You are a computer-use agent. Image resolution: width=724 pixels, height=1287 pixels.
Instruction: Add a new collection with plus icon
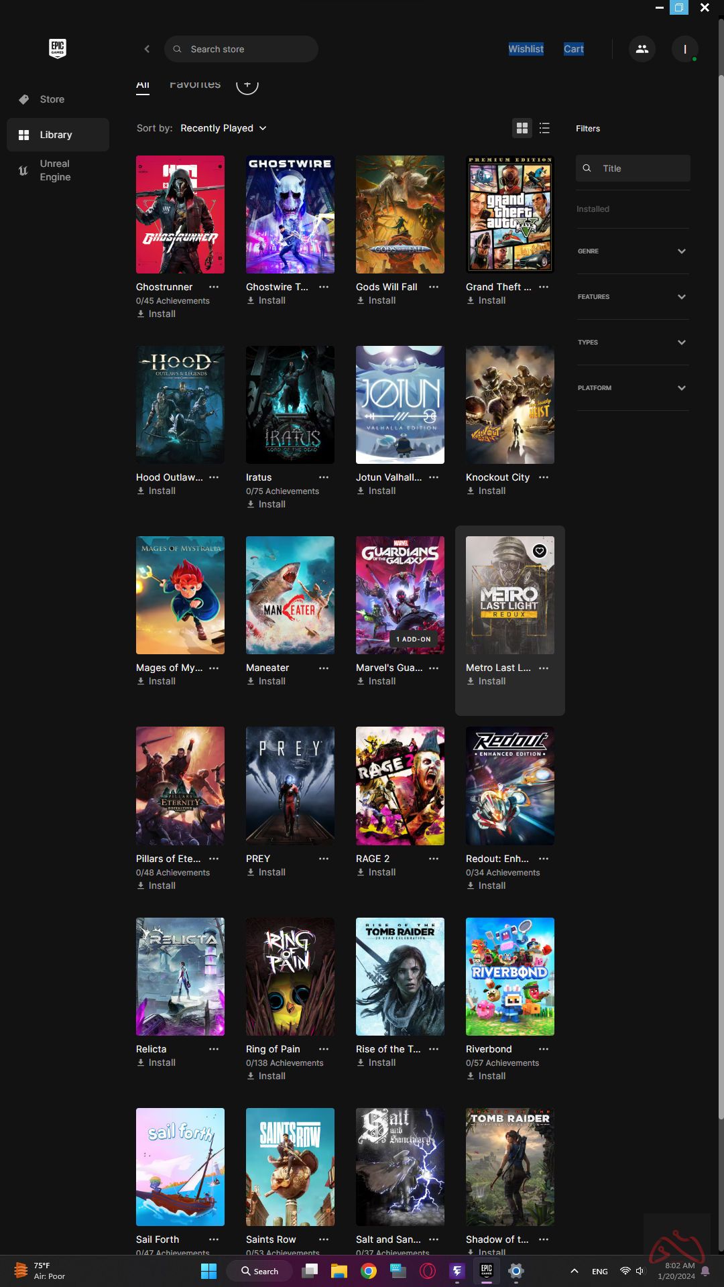pyautogui.click(x=247, y=84)
